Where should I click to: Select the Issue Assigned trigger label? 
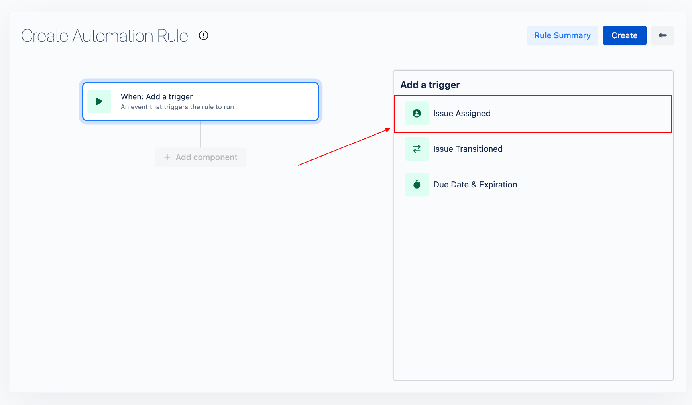[x=462, y=114]
